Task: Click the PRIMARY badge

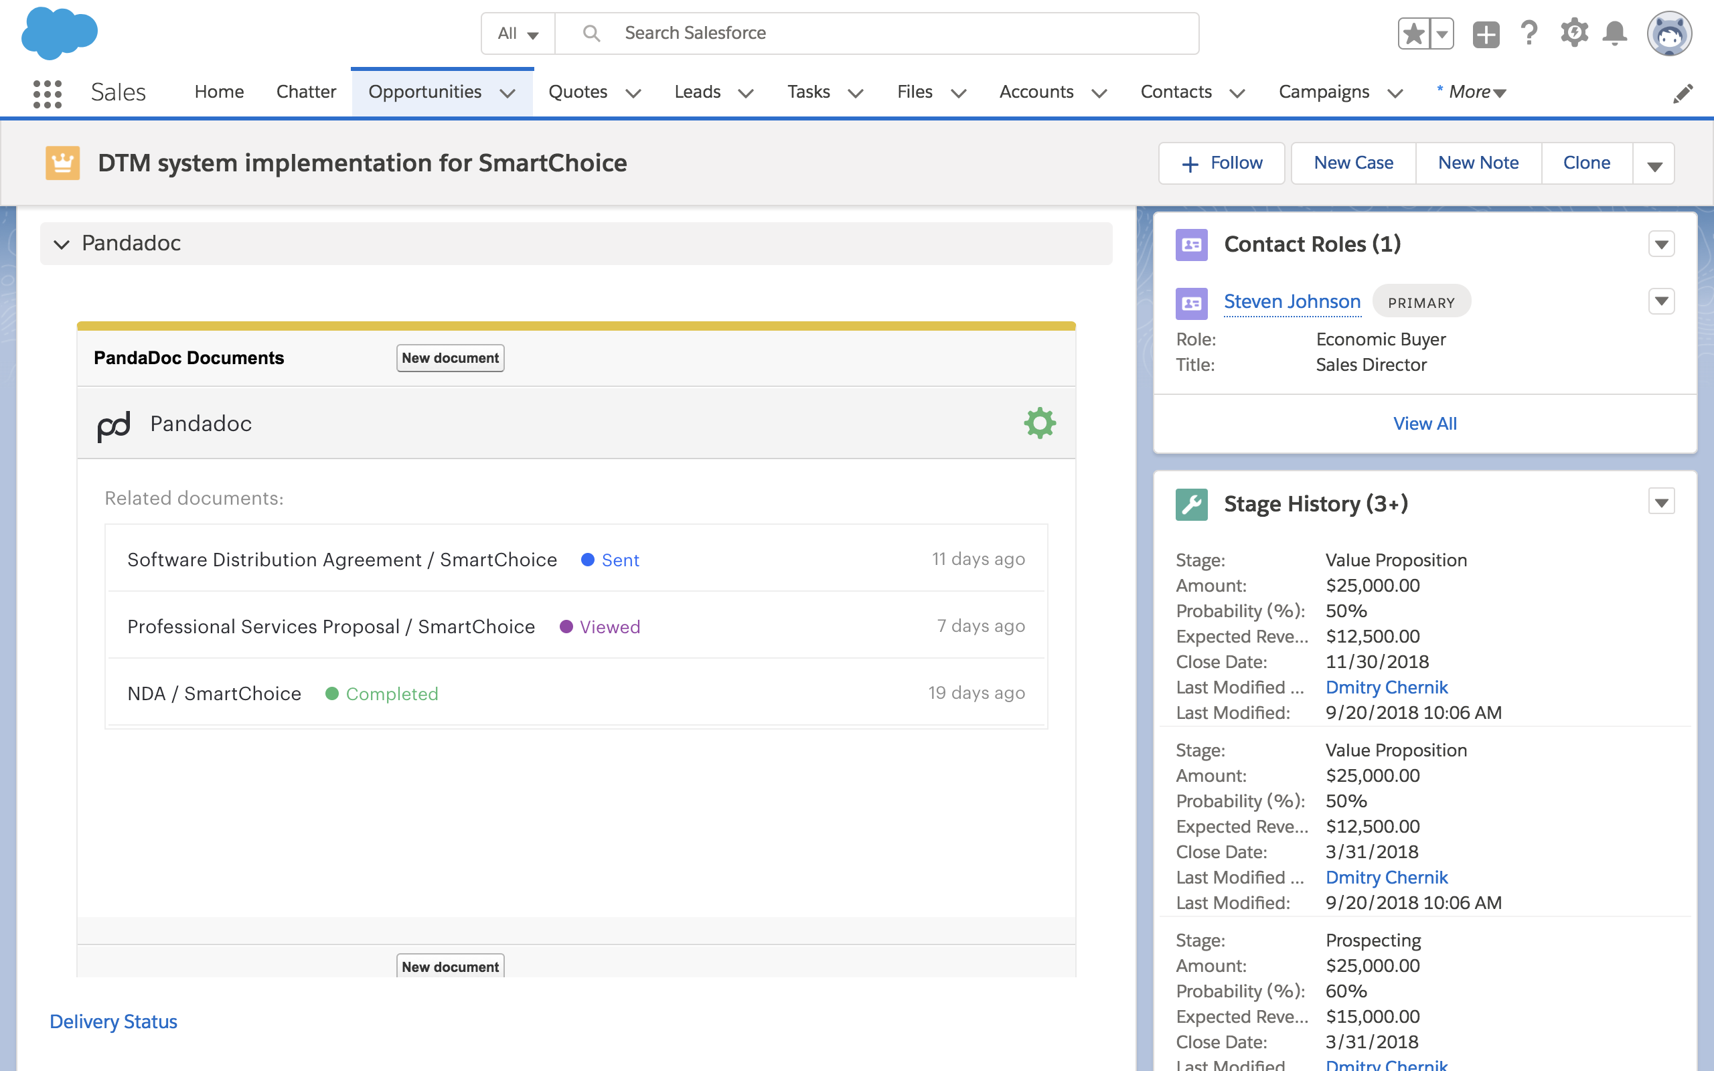Action: (1421, 303)
